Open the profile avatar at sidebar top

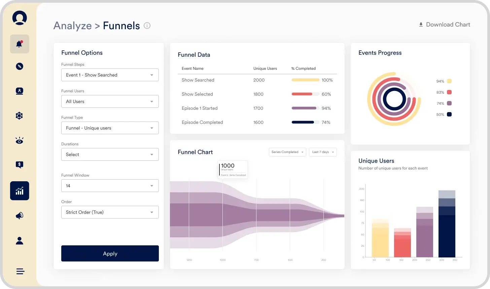click(x=20, y=18)
